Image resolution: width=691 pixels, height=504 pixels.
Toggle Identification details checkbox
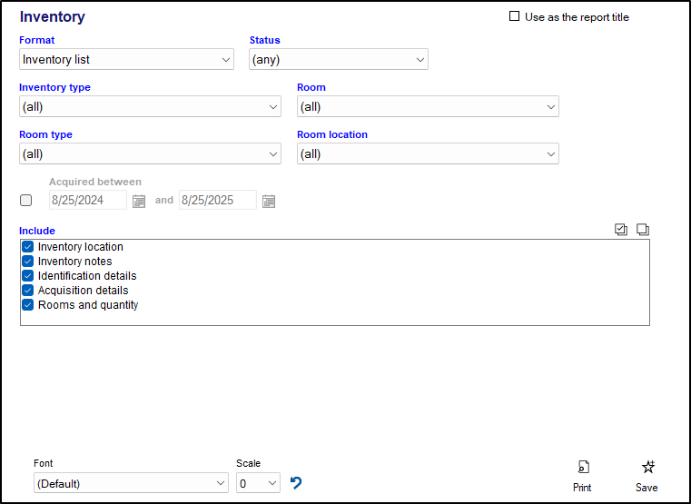pos(28,276)
